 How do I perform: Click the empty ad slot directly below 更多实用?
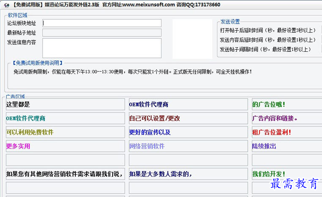click(x=65, y=160)
